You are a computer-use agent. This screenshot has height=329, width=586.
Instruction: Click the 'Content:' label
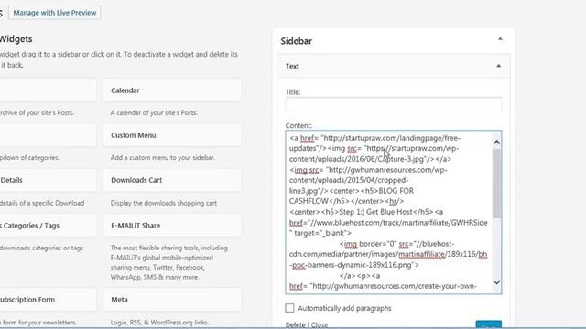click(298, 126)
